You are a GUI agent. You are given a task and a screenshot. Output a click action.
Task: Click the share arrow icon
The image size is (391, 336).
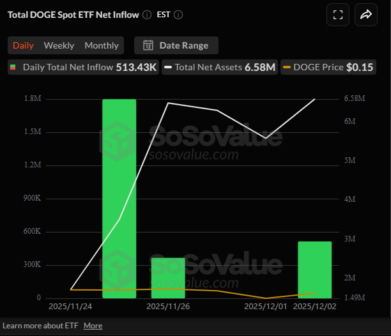(366, 15)
